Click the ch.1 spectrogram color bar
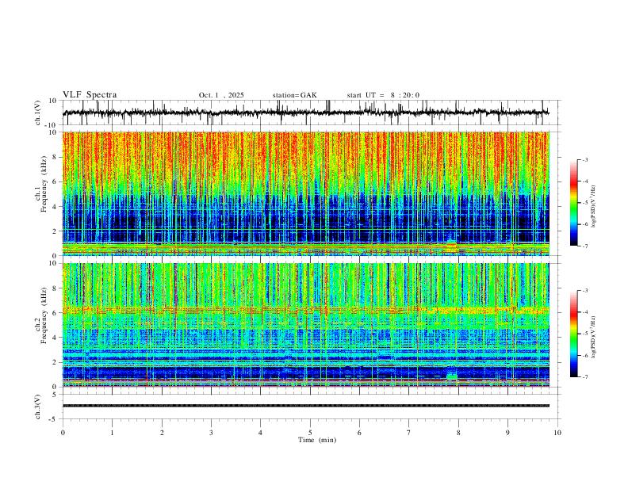The height and width of the screenshot is (485, 628). click(573, 203)
